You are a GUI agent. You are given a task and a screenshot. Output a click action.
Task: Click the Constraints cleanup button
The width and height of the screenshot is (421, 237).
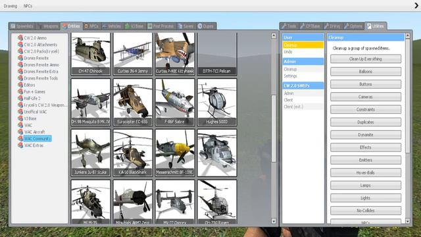pyautogui.click(x=366, y=109)
